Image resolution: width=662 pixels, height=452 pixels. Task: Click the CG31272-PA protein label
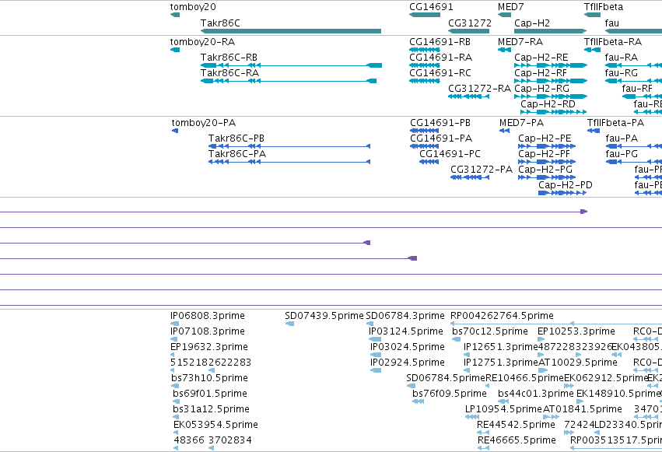(x=482, y=170)
